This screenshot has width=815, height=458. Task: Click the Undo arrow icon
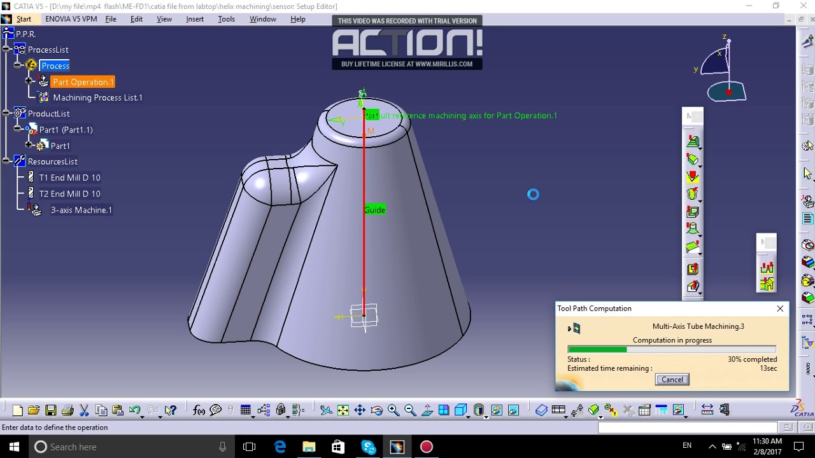click(134, 410)
